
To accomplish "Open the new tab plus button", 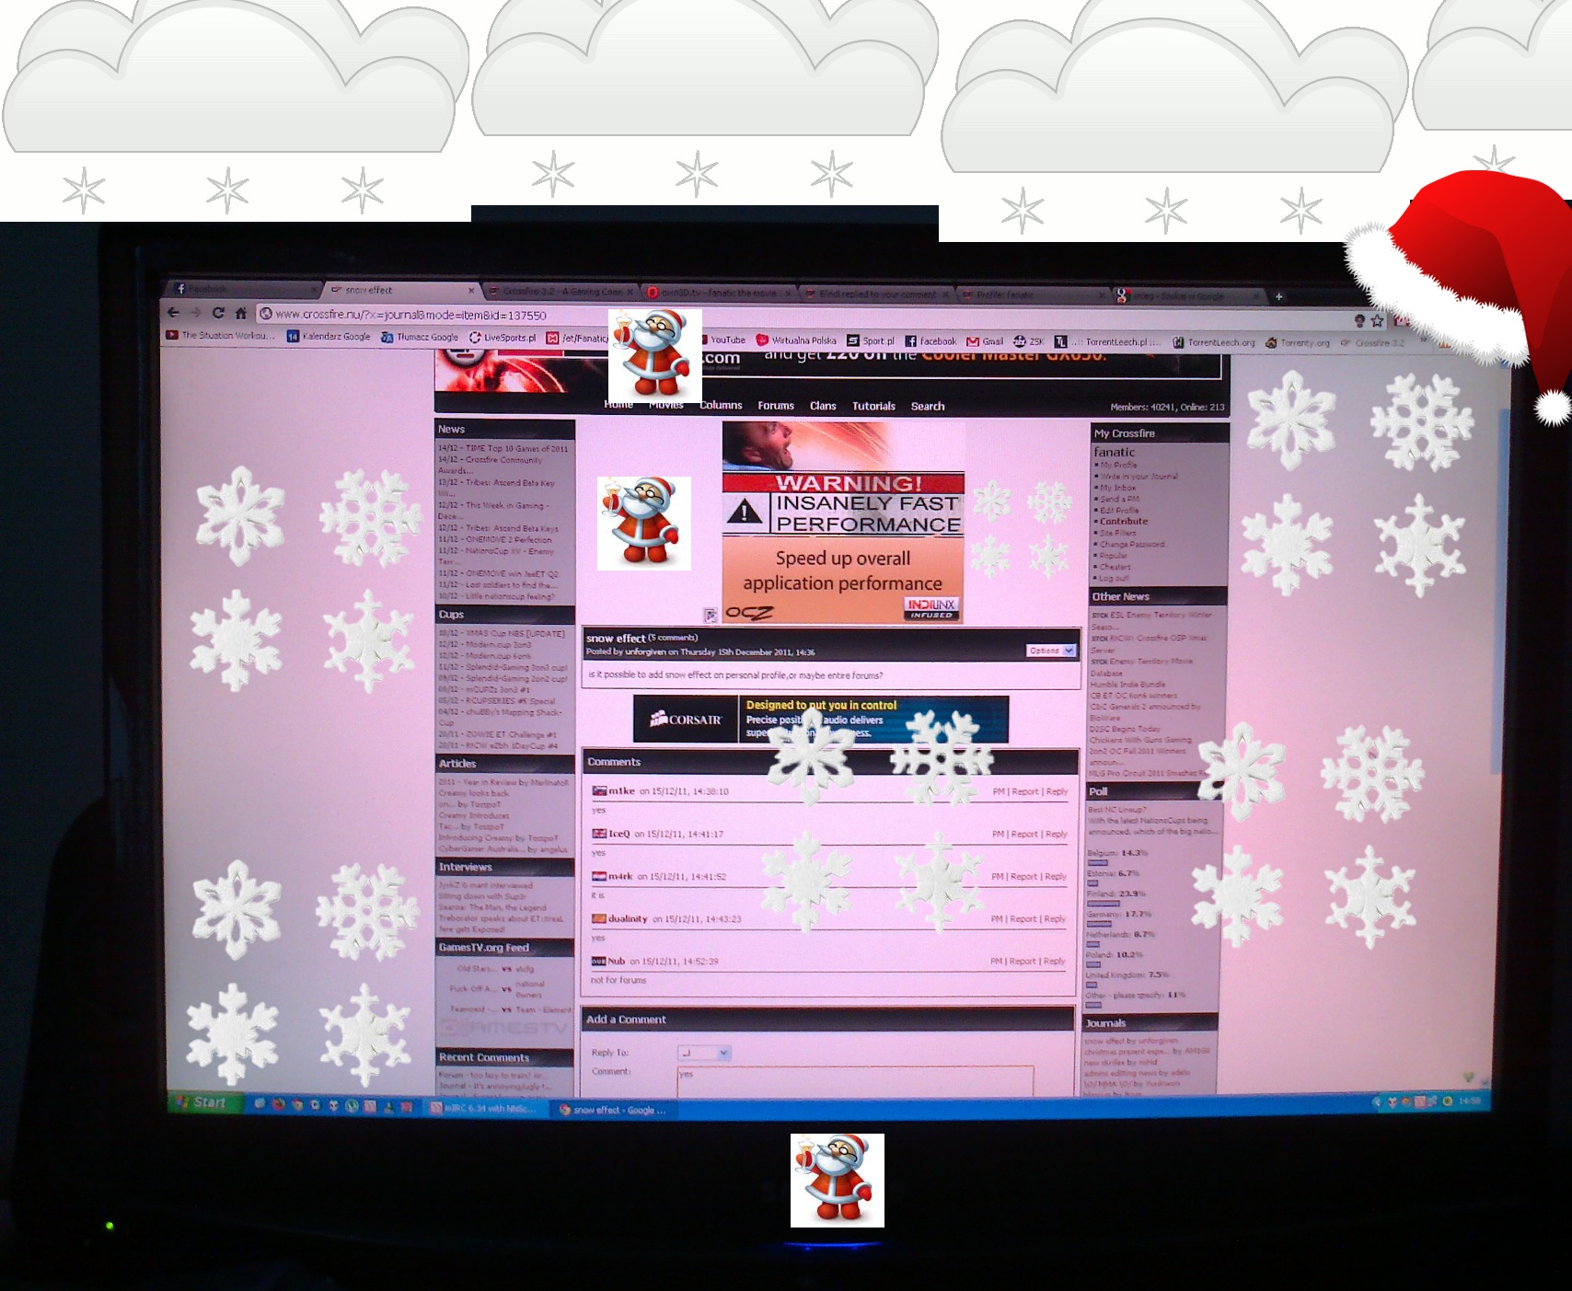I will (x=1278, y=296).
